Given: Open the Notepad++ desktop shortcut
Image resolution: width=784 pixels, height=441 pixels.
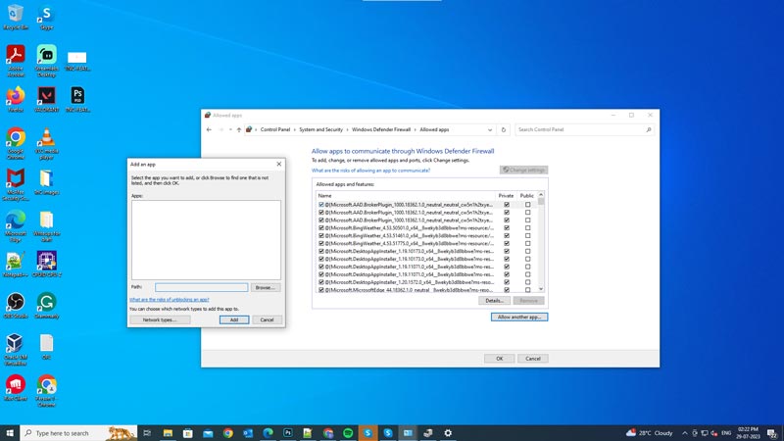Looking at the screenshot, I should pyautogui.click(x=16, y=264).
